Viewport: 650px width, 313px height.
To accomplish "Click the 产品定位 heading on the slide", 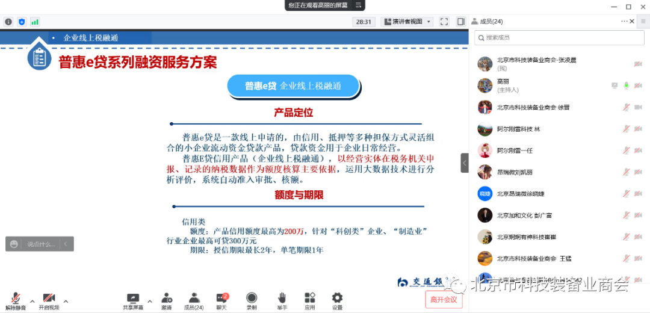I will point(294,113).
